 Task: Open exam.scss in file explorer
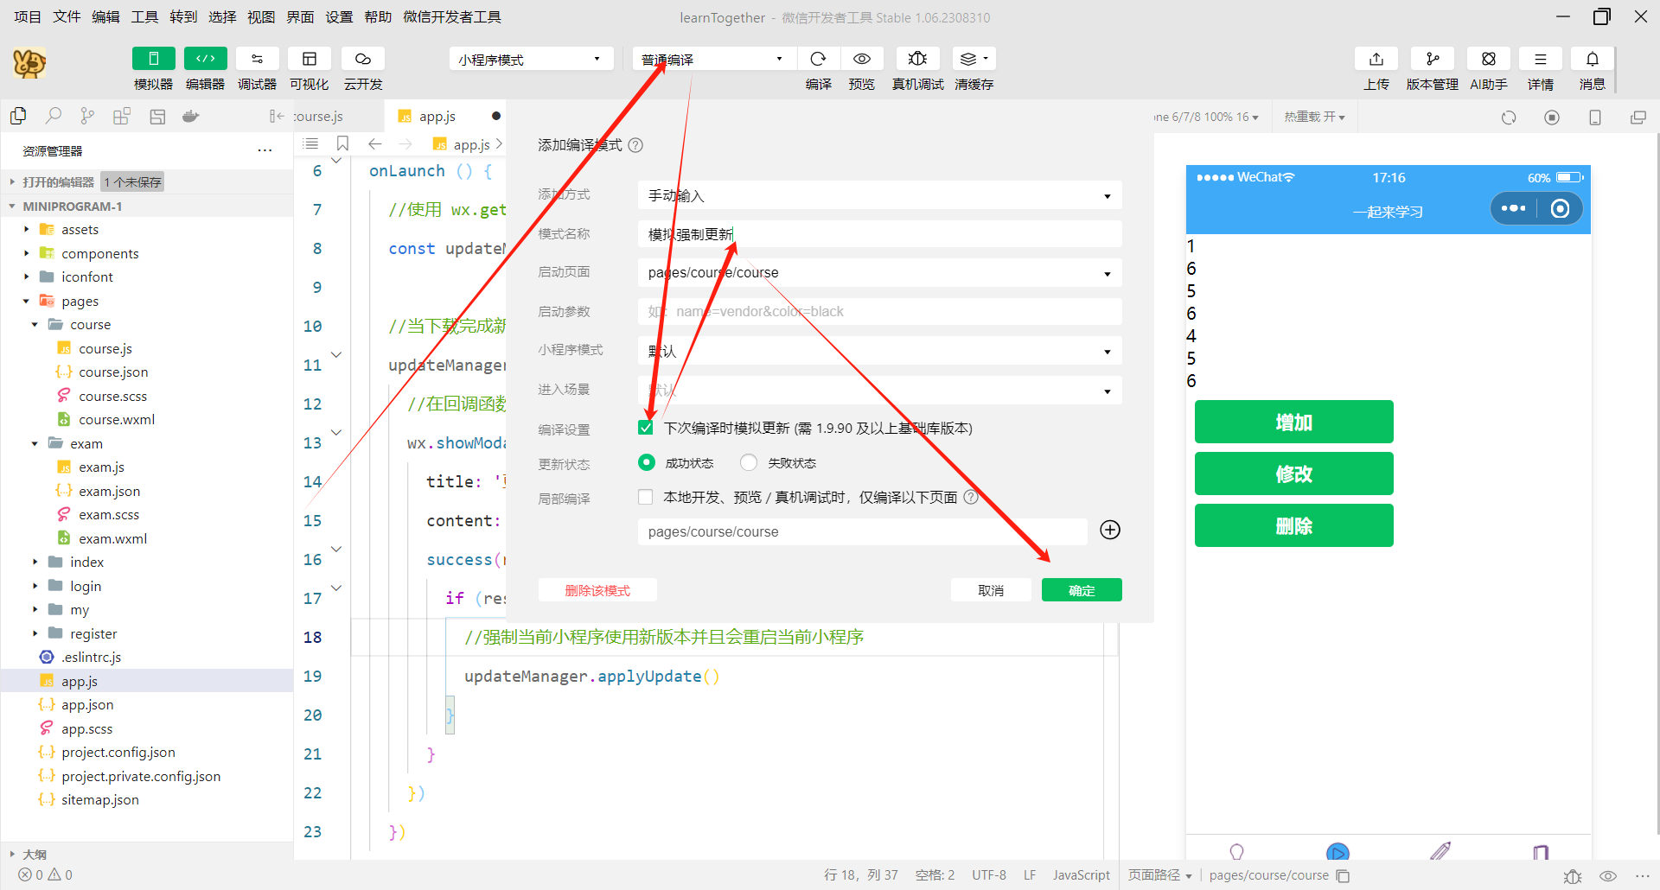109,514
